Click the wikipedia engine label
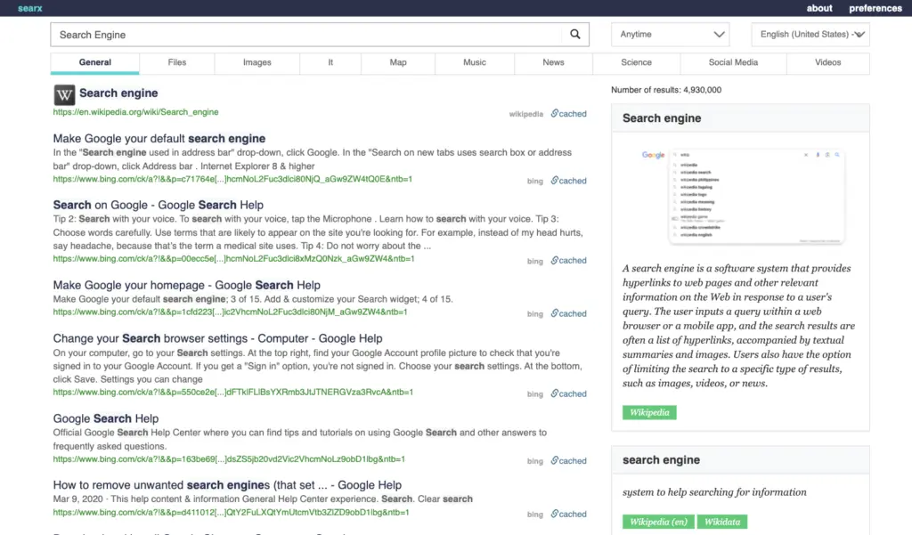The image size is (912, 535). tap(525, 114)
